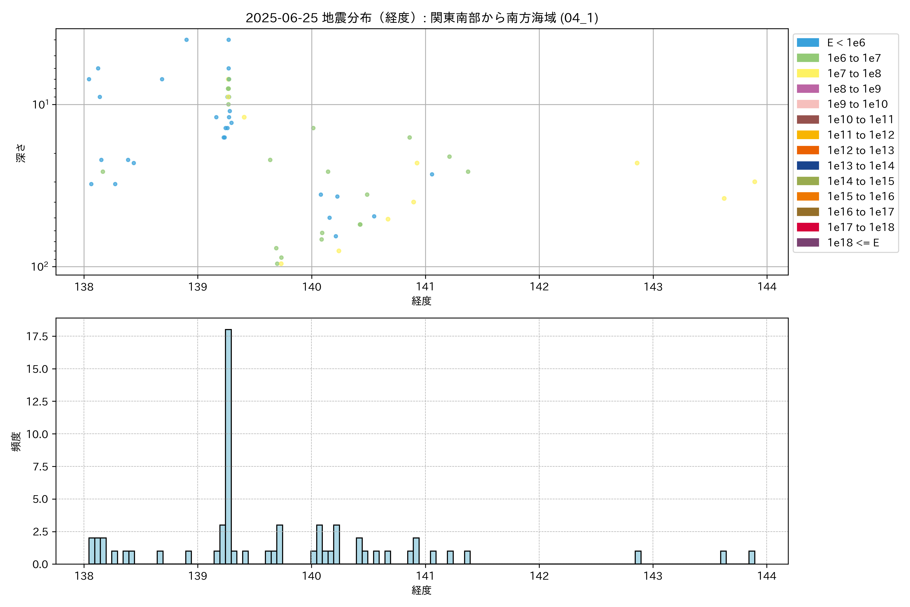This screenshot has width=910, height=607.
Task: Click the 深さ y-axis label of scatter plot
Action: tap(20, 153)
